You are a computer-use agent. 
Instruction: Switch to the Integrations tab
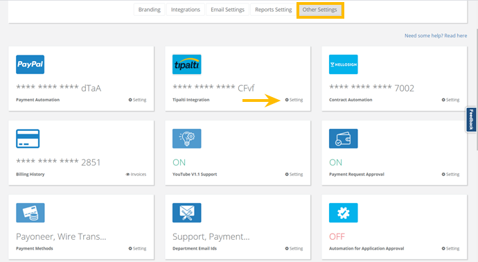point(186,10)
